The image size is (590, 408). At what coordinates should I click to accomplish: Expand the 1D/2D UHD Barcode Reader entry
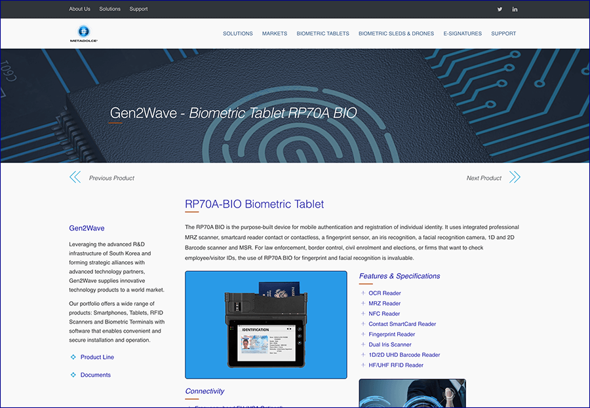(363, 354)
